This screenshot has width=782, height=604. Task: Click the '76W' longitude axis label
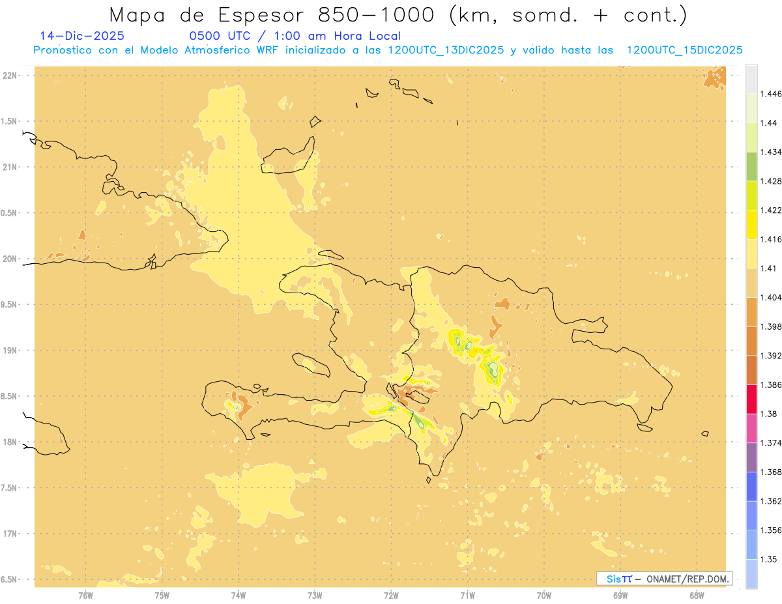(85, 595)
